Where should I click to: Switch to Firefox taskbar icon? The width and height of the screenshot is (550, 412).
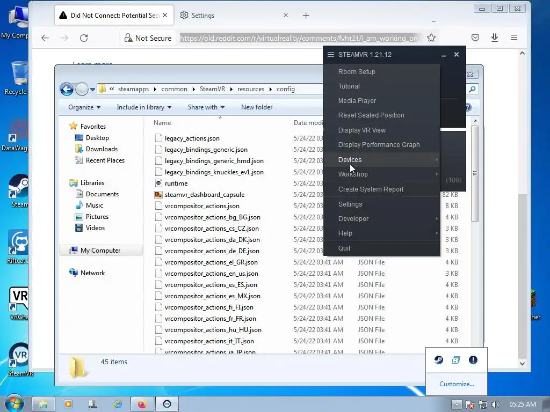[142, 404]
